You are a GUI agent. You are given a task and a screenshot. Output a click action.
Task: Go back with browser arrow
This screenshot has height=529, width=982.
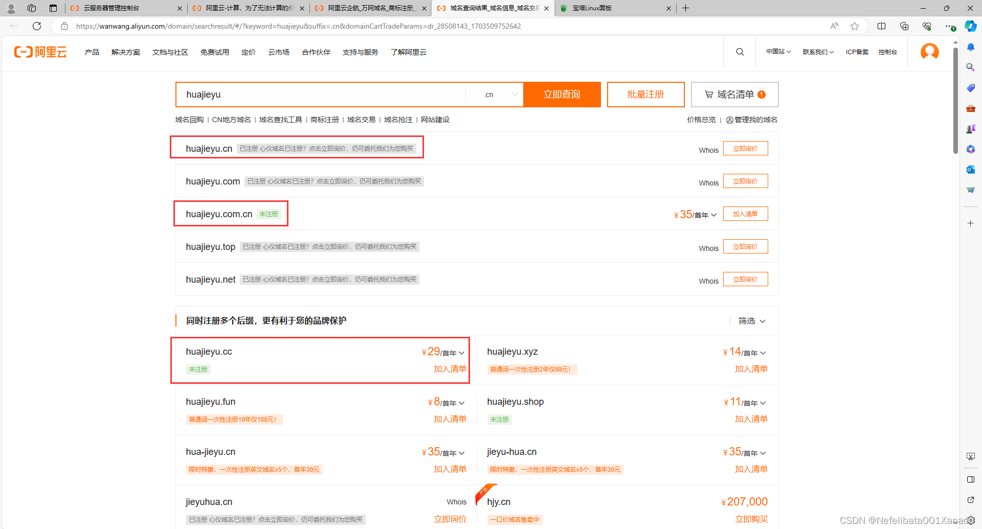point(14,26)
